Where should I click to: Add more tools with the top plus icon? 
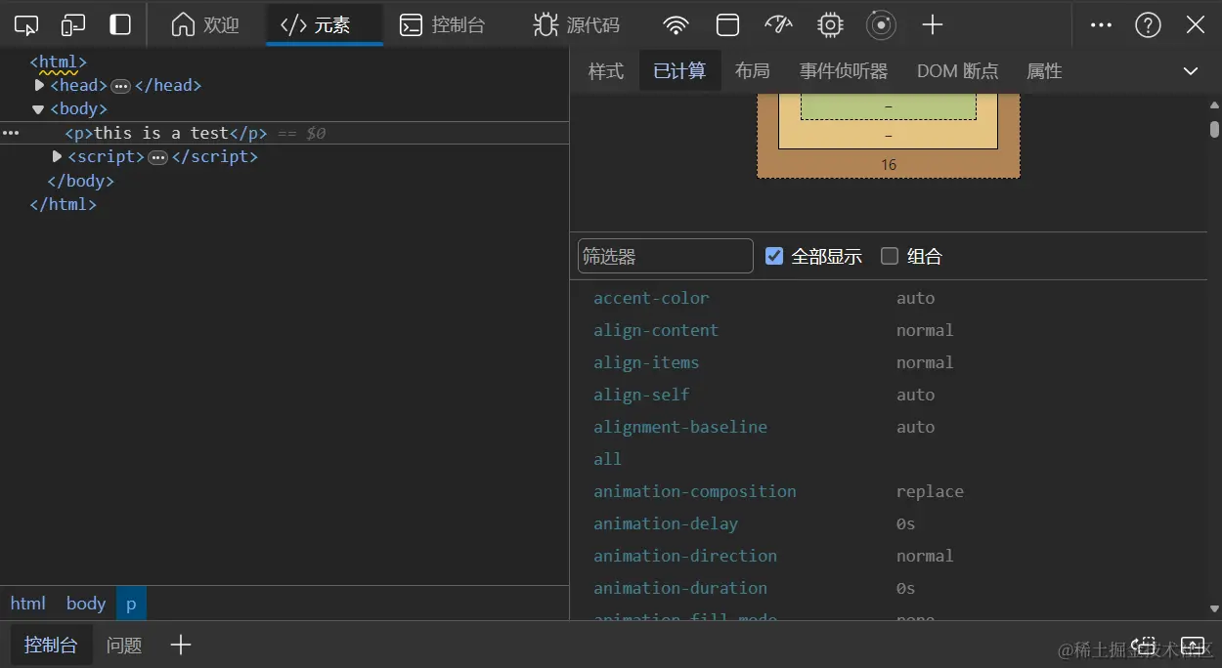[x=933, y=24]
